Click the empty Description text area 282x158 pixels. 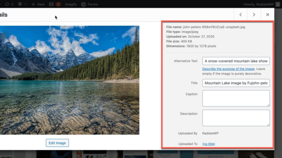[x=236, y=118]
